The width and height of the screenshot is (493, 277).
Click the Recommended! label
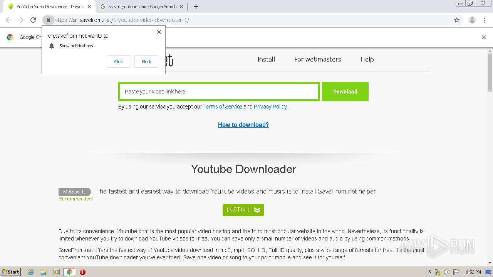click(75, 199)
